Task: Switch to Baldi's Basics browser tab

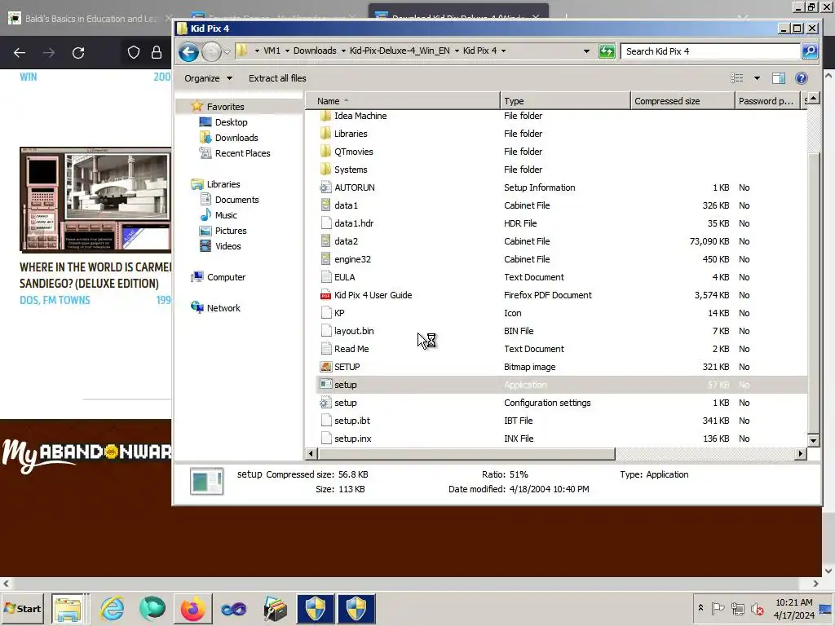Action: coord(91,19)
